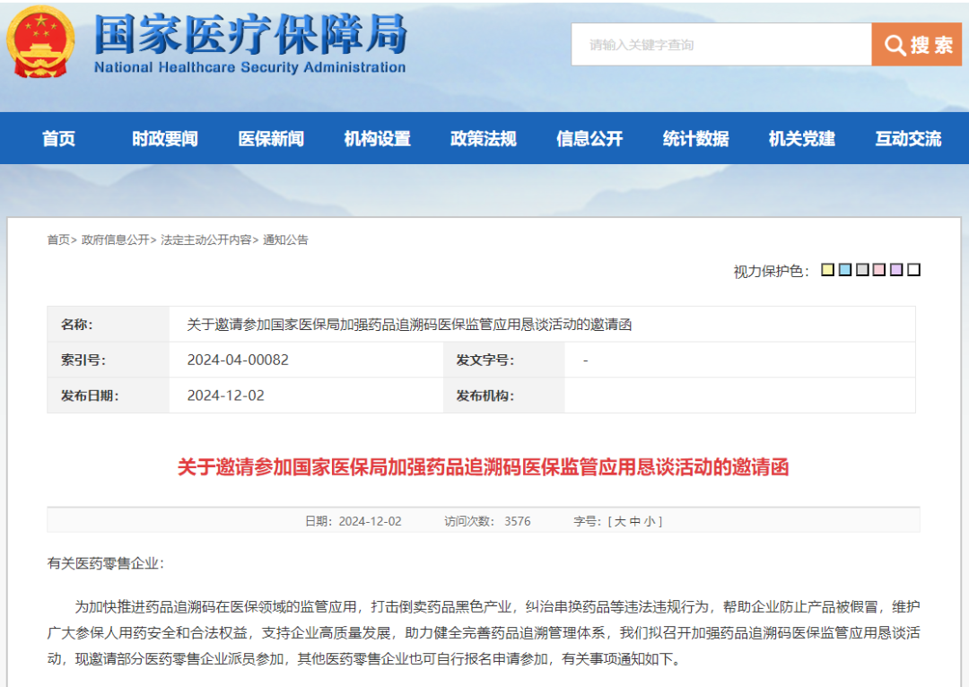This screenshot has width=969, height=687.
Task: Open the 互动交流 navigation item
Action: [x=908, y=139]
